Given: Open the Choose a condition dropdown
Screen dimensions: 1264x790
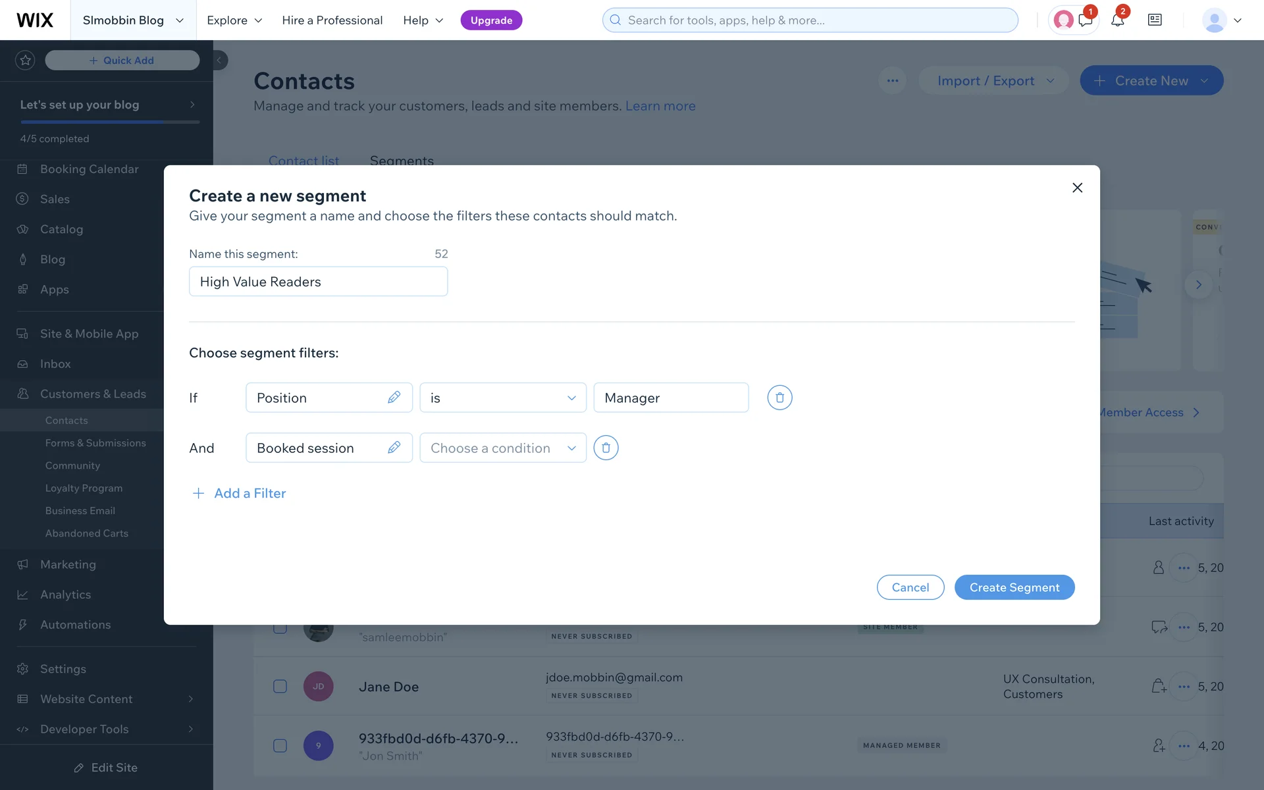Looking at the screenshot, I should coord(503,448).
